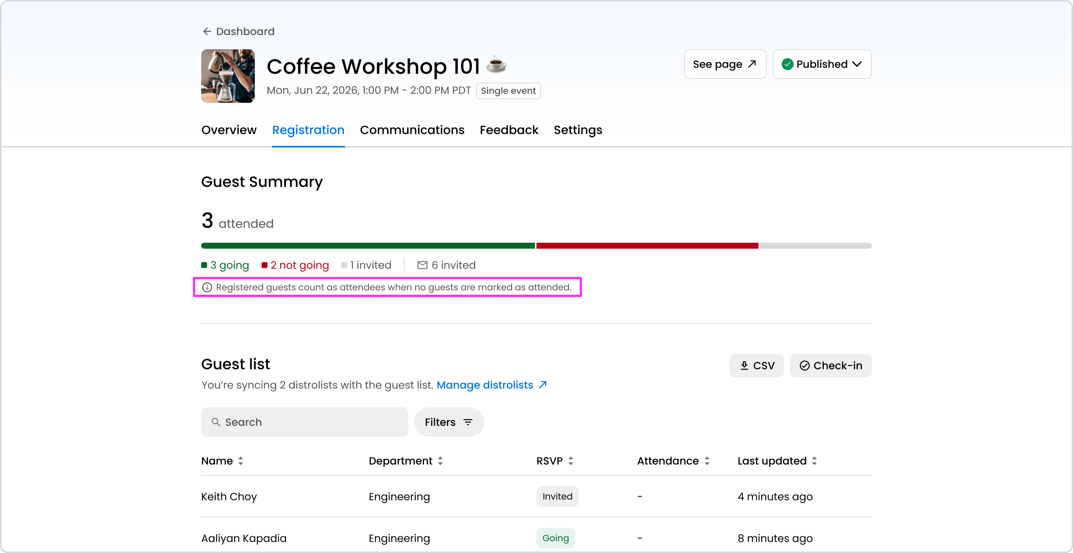Viewport: 1073px width, 553px height.
Task: Sort the Attendance column
Action: tap(707, 461)
